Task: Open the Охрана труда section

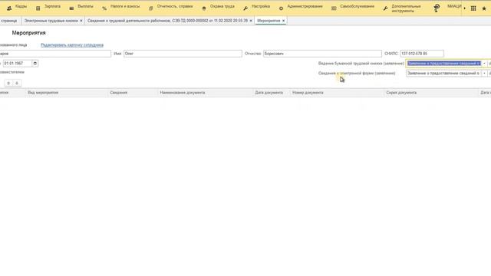Action: (x=222, y=6)
